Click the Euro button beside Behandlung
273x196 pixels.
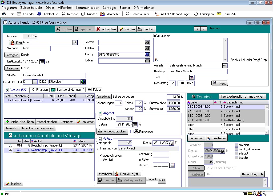point(262,174)
